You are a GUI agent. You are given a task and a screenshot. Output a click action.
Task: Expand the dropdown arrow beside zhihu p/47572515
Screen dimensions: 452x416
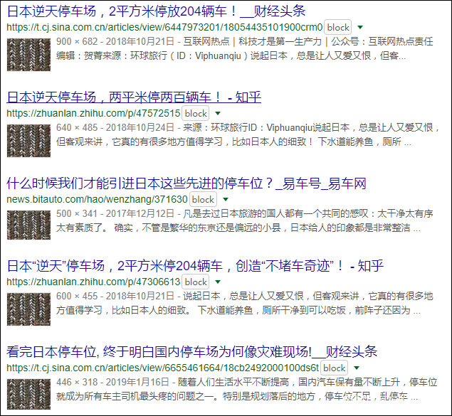[218, 114]
